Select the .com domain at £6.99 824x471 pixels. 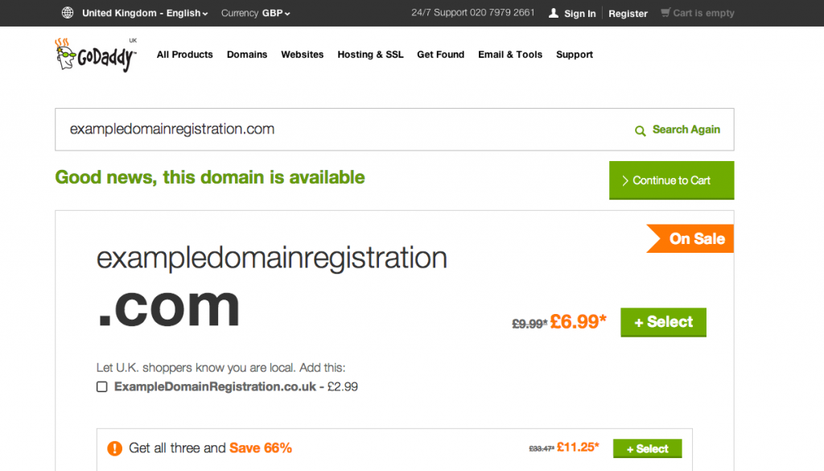click(x=663, y=322)
